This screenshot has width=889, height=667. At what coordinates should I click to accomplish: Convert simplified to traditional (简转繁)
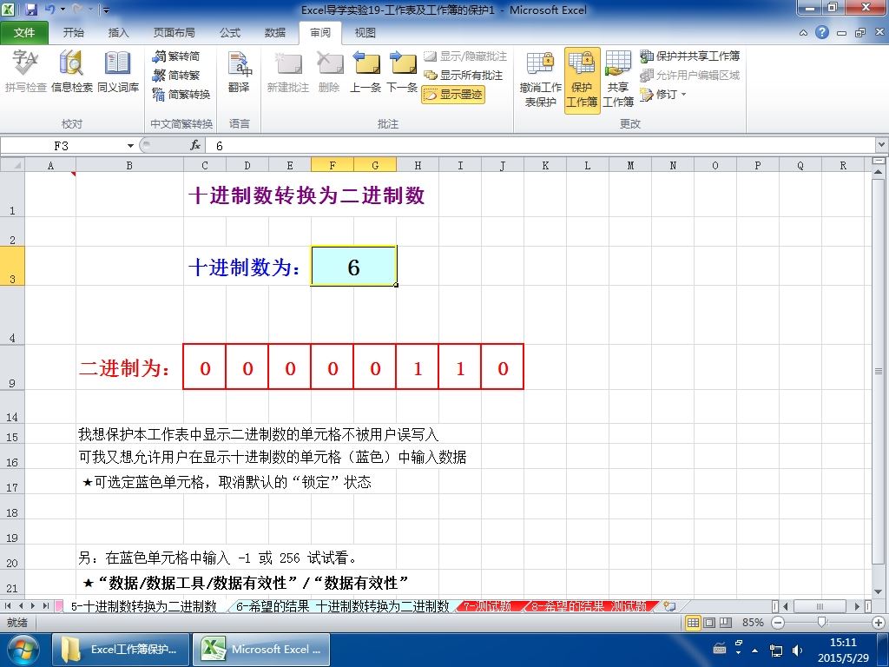pos(176,75)
